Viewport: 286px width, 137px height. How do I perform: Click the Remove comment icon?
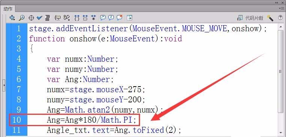point(119,18)
